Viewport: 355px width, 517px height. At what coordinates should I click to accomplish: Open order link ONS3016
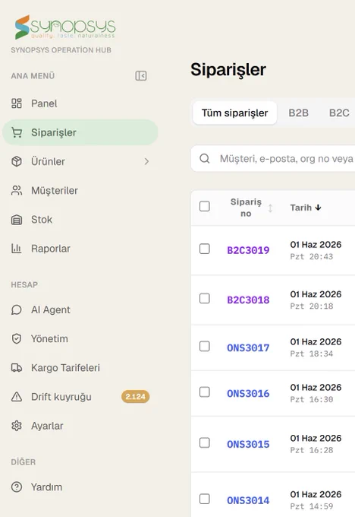(x=248, y=394)
